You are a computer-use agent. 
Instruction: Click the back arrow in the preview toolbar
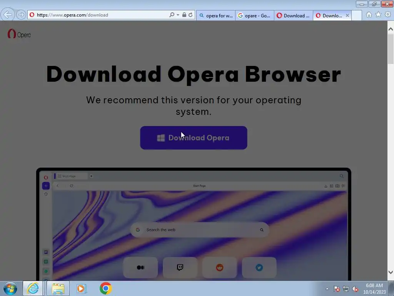(58, 186)
